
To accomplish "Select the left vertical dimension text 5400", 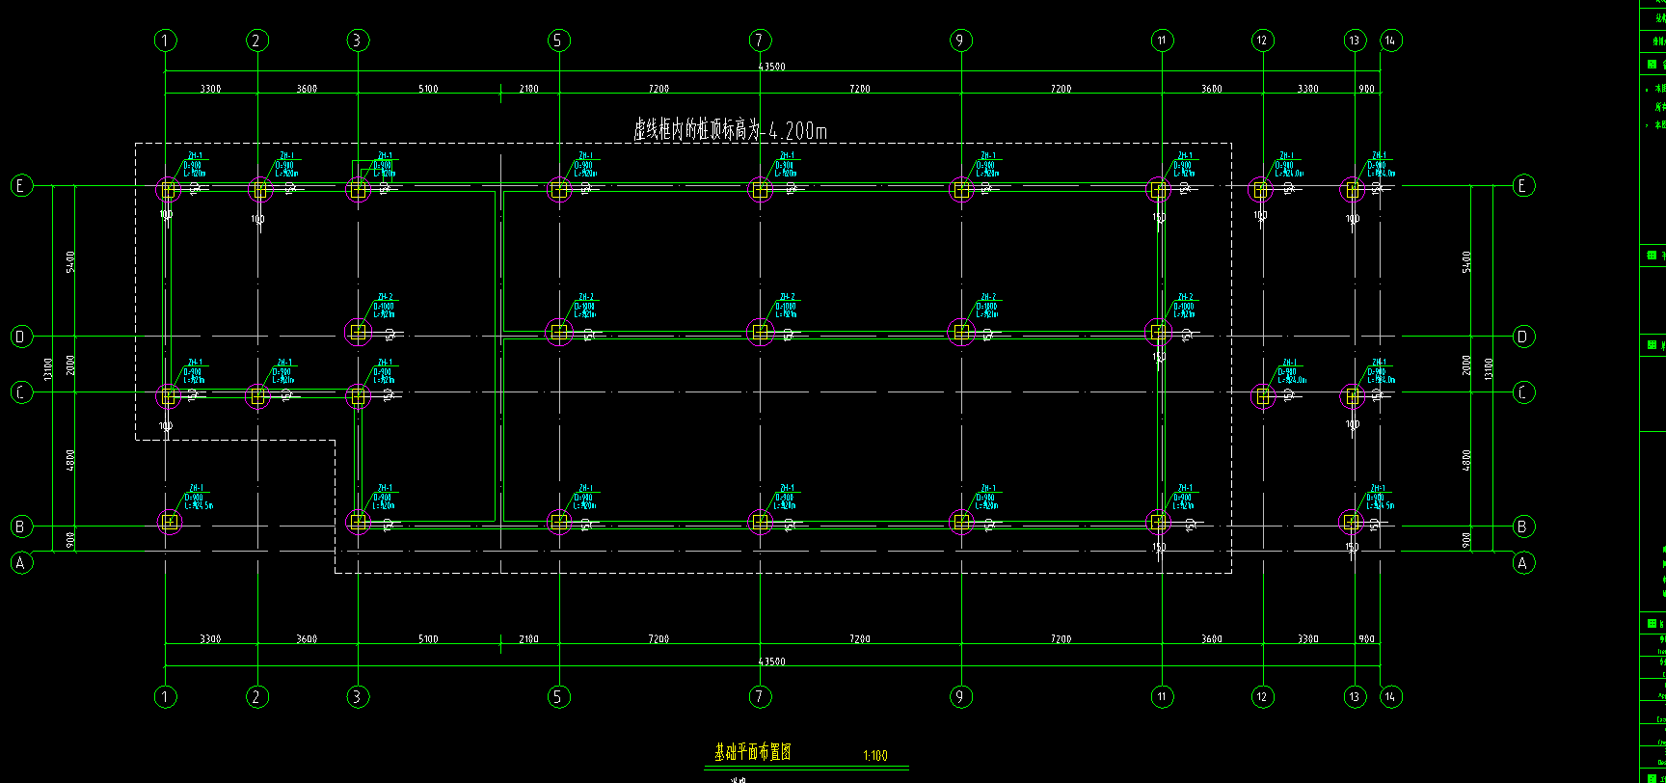I will point(70,261).
